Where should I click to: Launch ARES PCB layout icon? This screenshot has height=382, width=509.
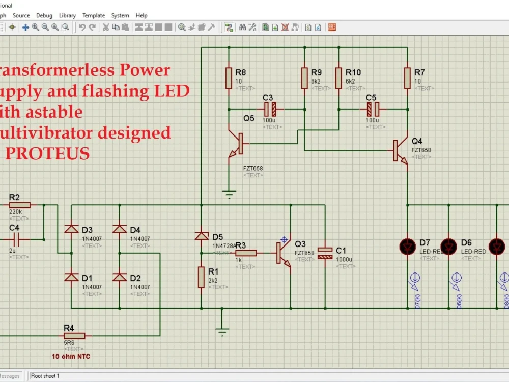click(332, 28)
